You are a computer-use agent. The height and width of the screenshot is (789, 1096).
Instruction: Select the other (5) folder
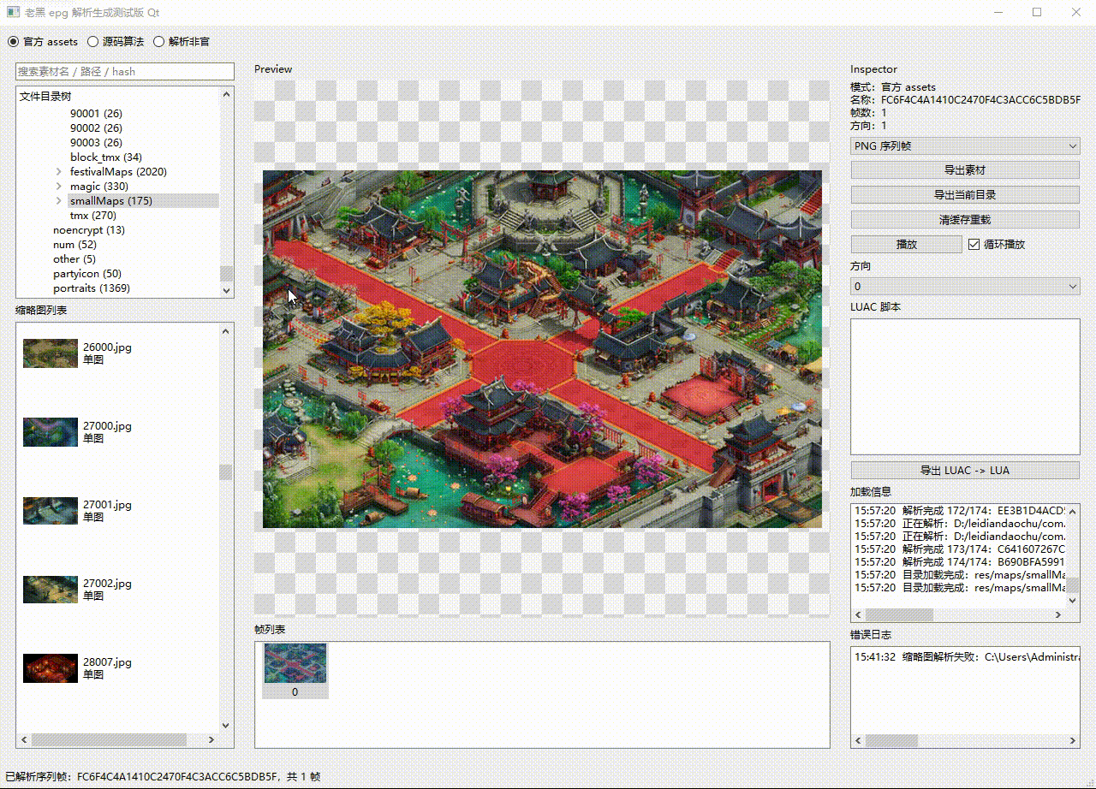pyautogui.click(x=74, y=259)
